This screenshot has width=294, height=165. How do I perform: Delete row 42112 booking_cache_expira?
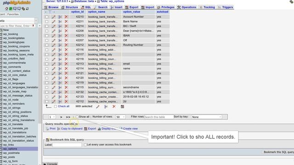point(66,102)
